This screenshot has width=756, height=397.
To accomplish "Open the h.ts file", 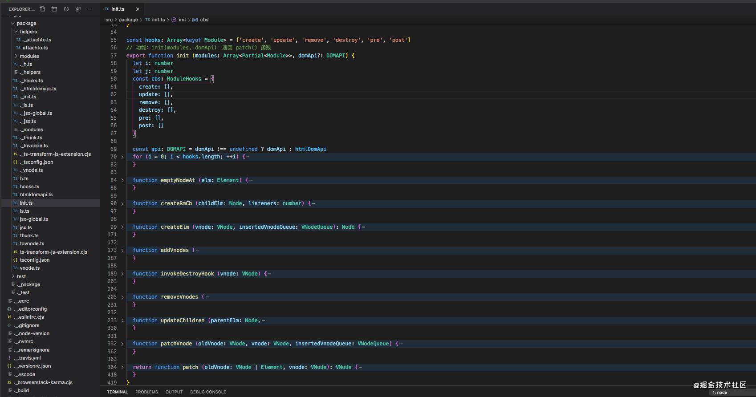I will pyautogui.click(x=24, y=178).
